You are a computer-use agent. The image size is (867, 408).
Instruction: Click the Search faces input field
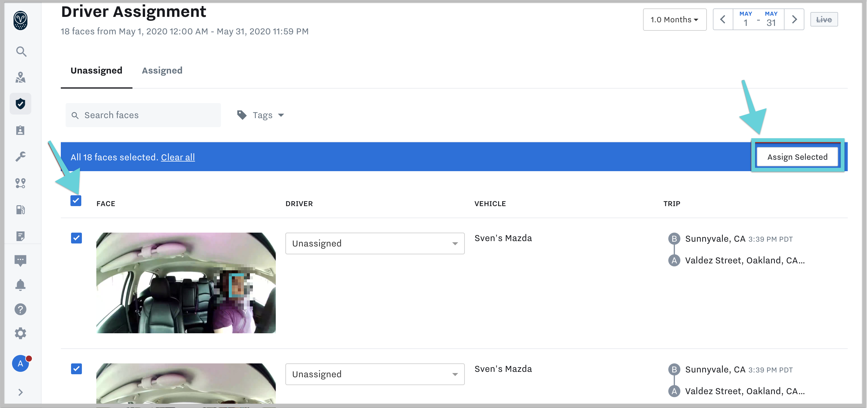[143, 115]
